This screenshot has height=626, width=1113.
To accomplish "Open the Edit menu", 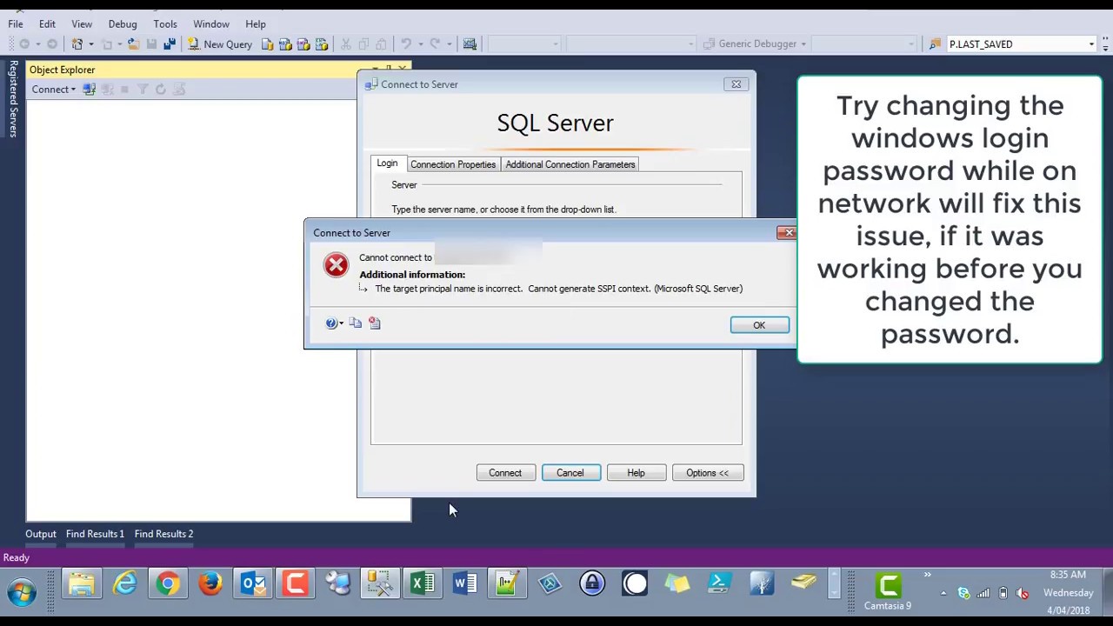I will point(47,24).
